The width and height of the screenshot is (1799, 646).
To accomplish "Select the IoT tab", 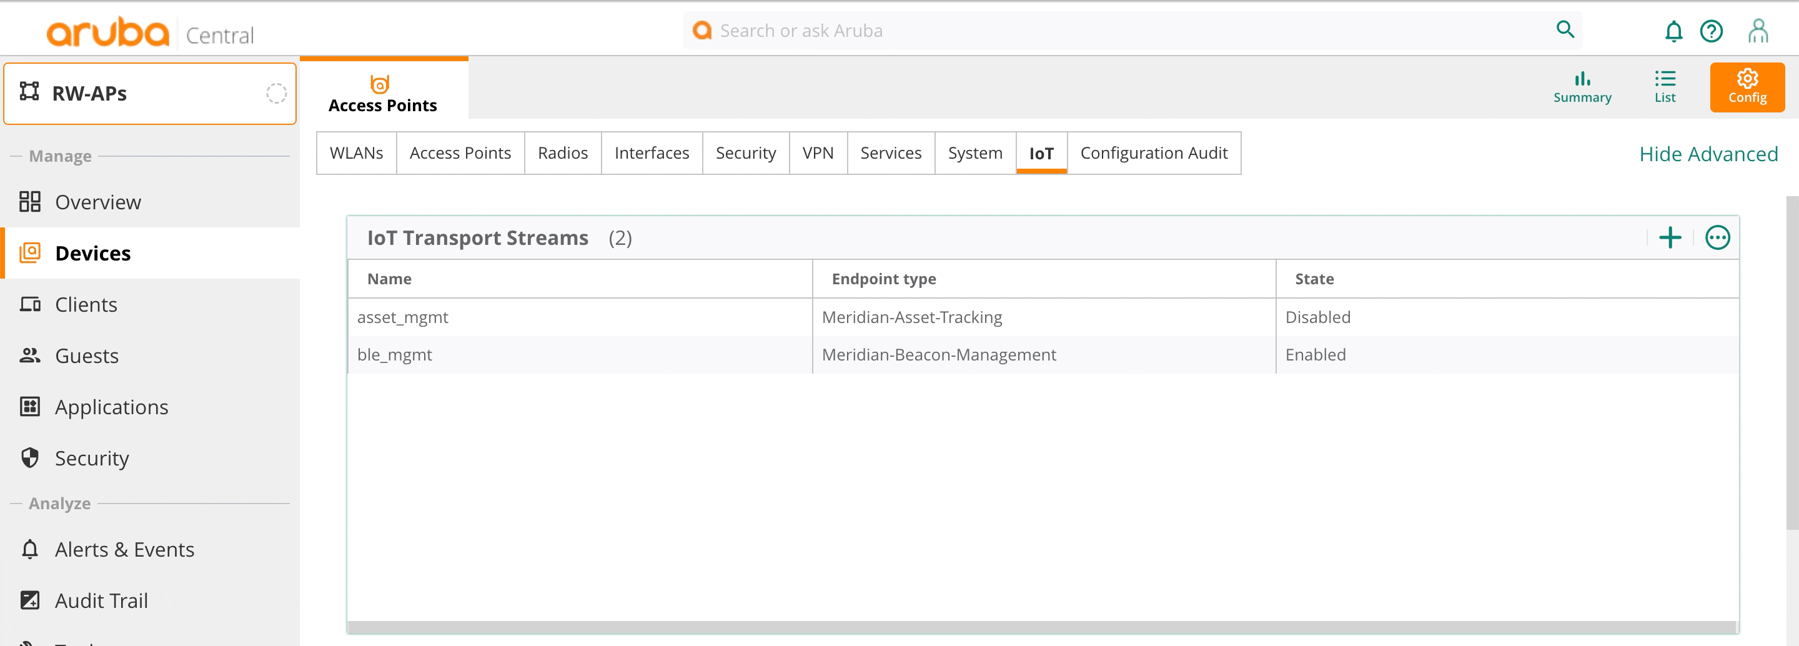I will [x=1041, y=153].
